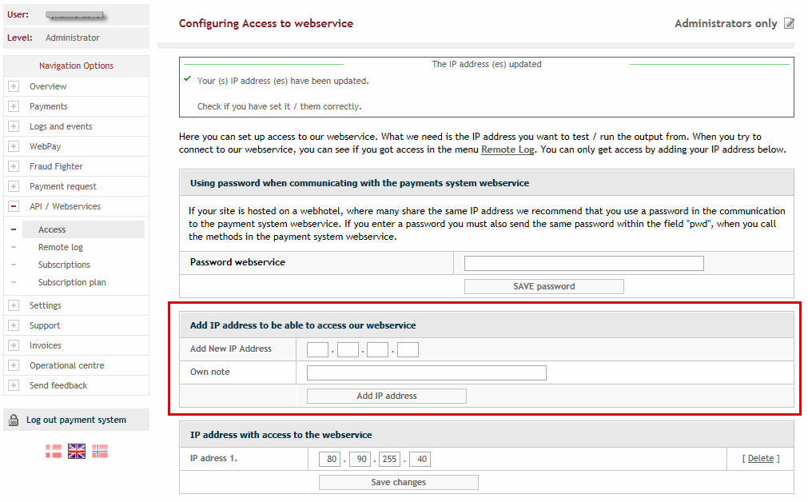Expand the Overview navigation section
The width and height of the screenshot is (808, 502).
coord(14,86)
